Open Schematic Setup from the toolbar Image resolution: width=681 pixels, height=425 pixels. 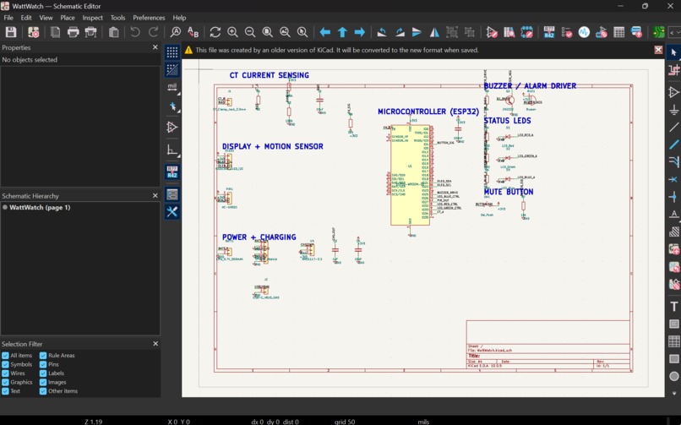pyautogui.click(x=34, y=32)
